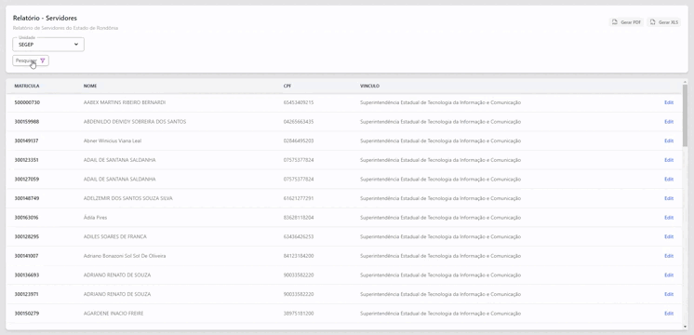This screenshot has height=335, width=694.
Task: Click the purple filter funnel icon
Action: [x=43, y=60]
